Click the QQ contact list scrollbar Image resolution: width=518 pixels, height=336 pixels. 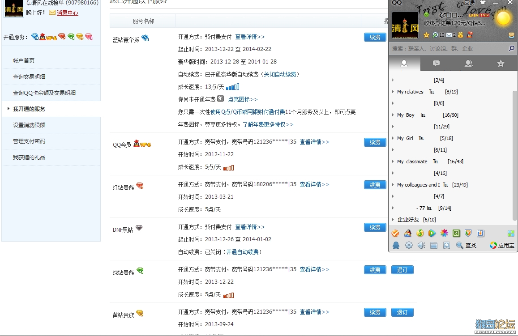point(515,155)
